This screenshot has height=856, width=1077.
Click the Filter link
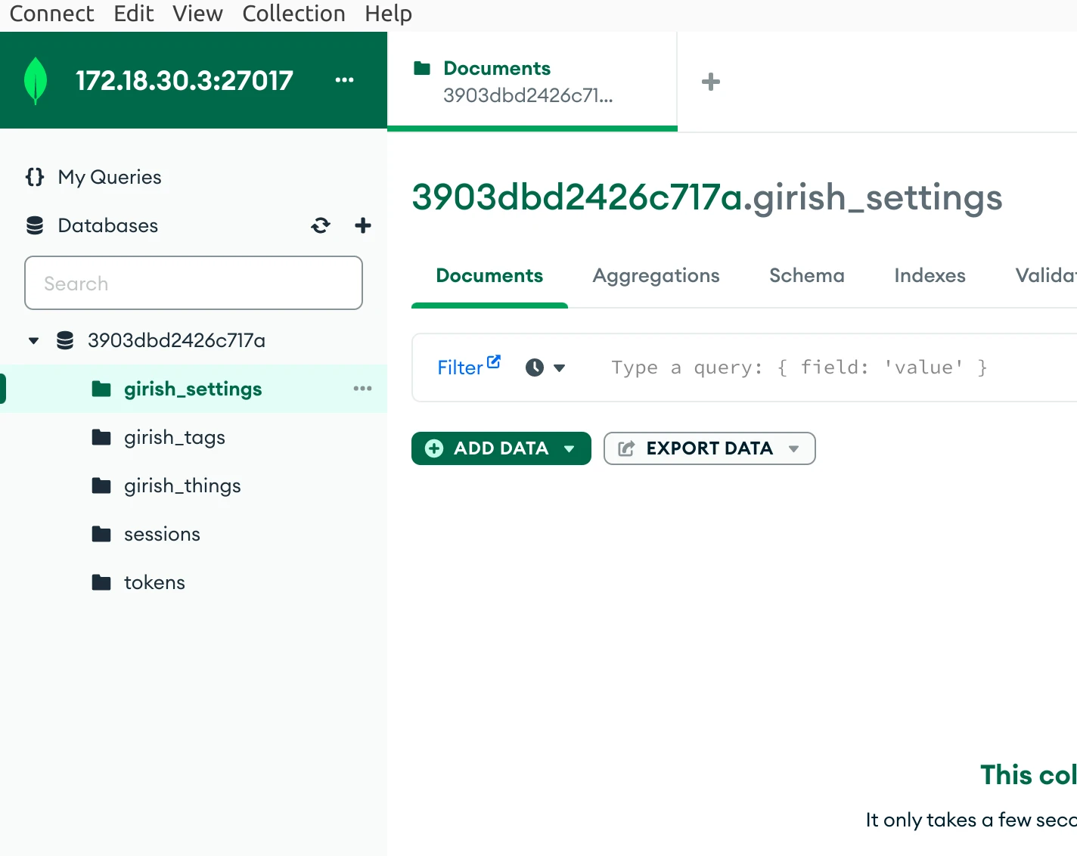pos(463,367)
